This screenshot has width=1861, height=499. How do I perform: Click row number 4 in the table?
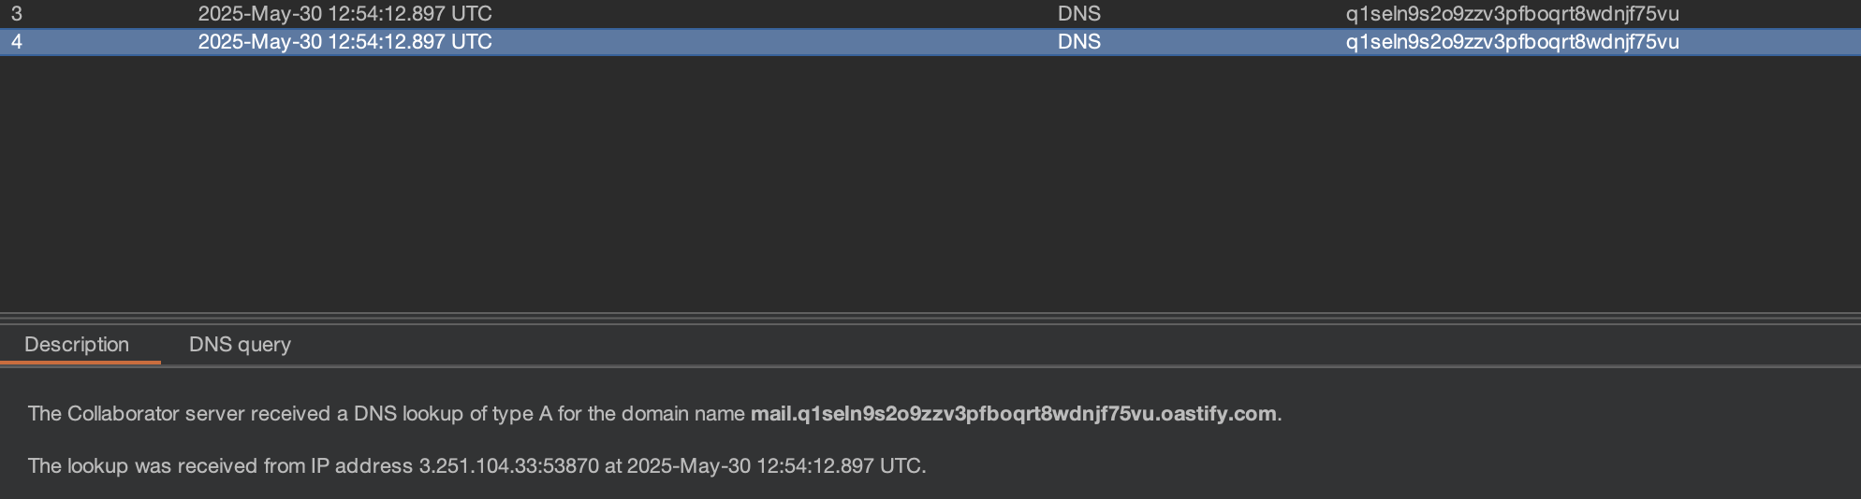point(17,42)
